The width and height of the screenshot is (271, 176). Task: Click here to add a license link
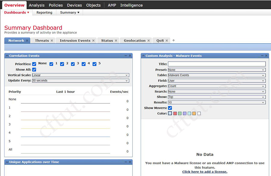pyautogui.click(x=205, y=171)
